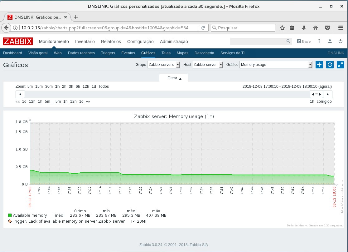Open the Gráfico dropdown

[276, 65]
